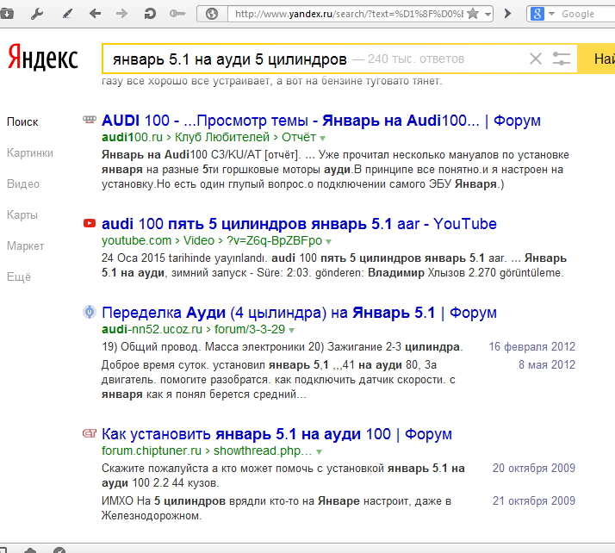The image size is (615, 553).
Task: Click the fast-forward arrow beside address bar
Action: tap(507, 14)
